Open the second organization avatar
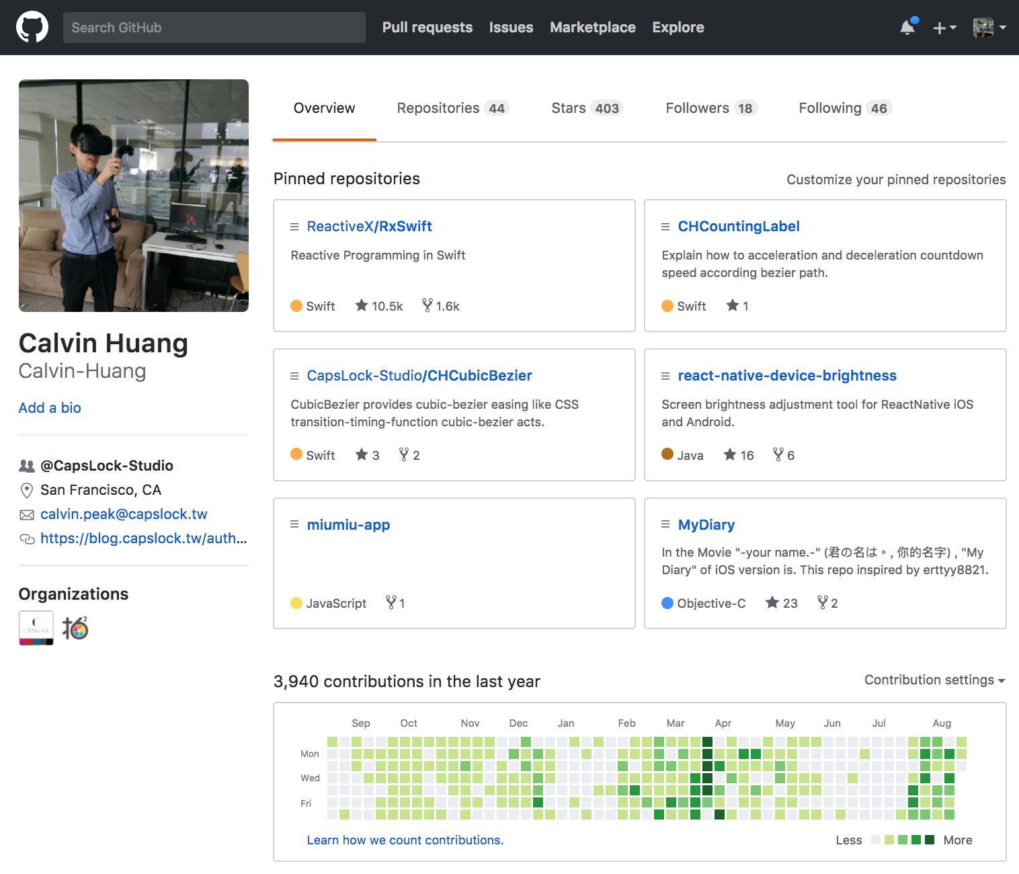 [x=75, y=628]
